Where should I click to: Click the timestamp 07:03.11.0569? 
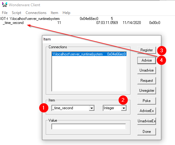coord(107,23)
